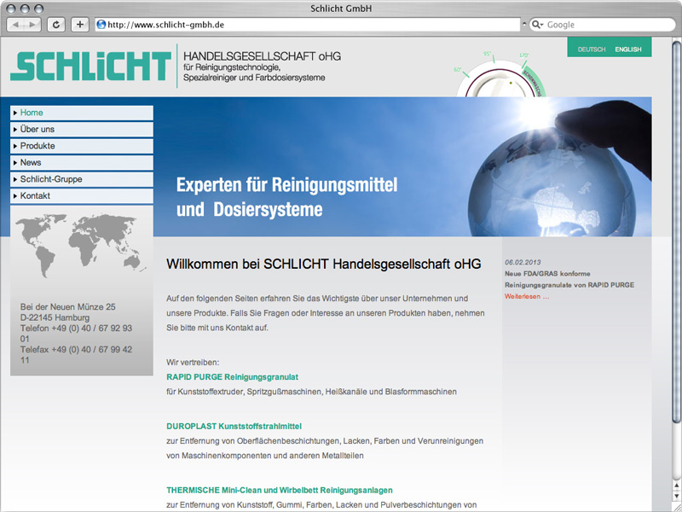Open the Home menu item
682x512 pixels.
click(82, 113)
